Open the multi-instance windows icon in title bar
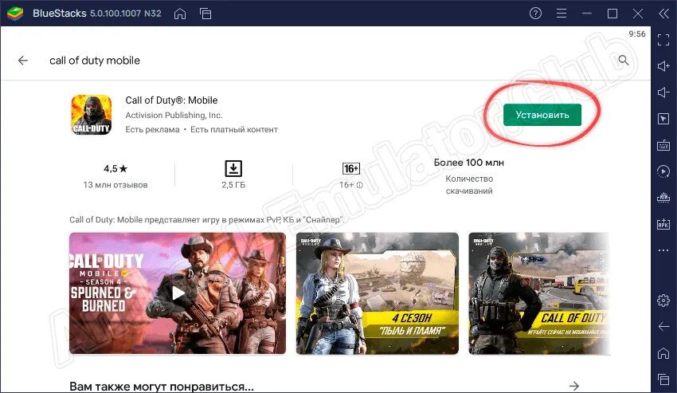Screen dimensions: 677x393 [205, 14]
